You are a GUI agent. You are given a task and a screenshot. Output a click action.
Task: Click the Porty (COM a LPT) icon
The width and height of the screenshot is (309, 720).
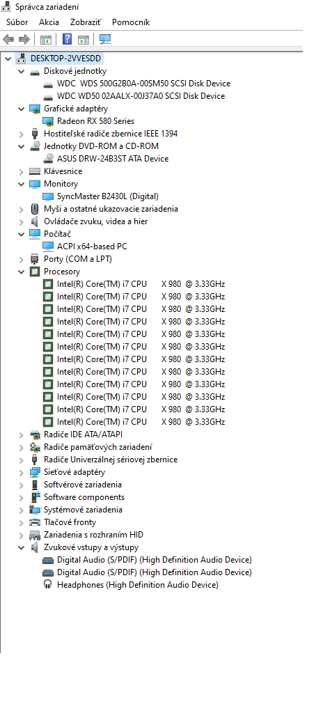pos(34,259)
